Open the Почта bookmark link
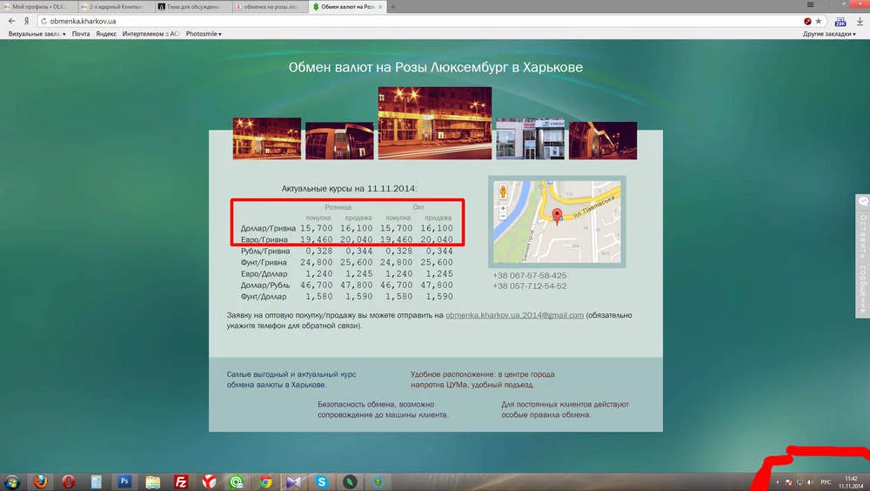Image resolution: width=870 pixels, height=491 pixels. pos(81,34)
